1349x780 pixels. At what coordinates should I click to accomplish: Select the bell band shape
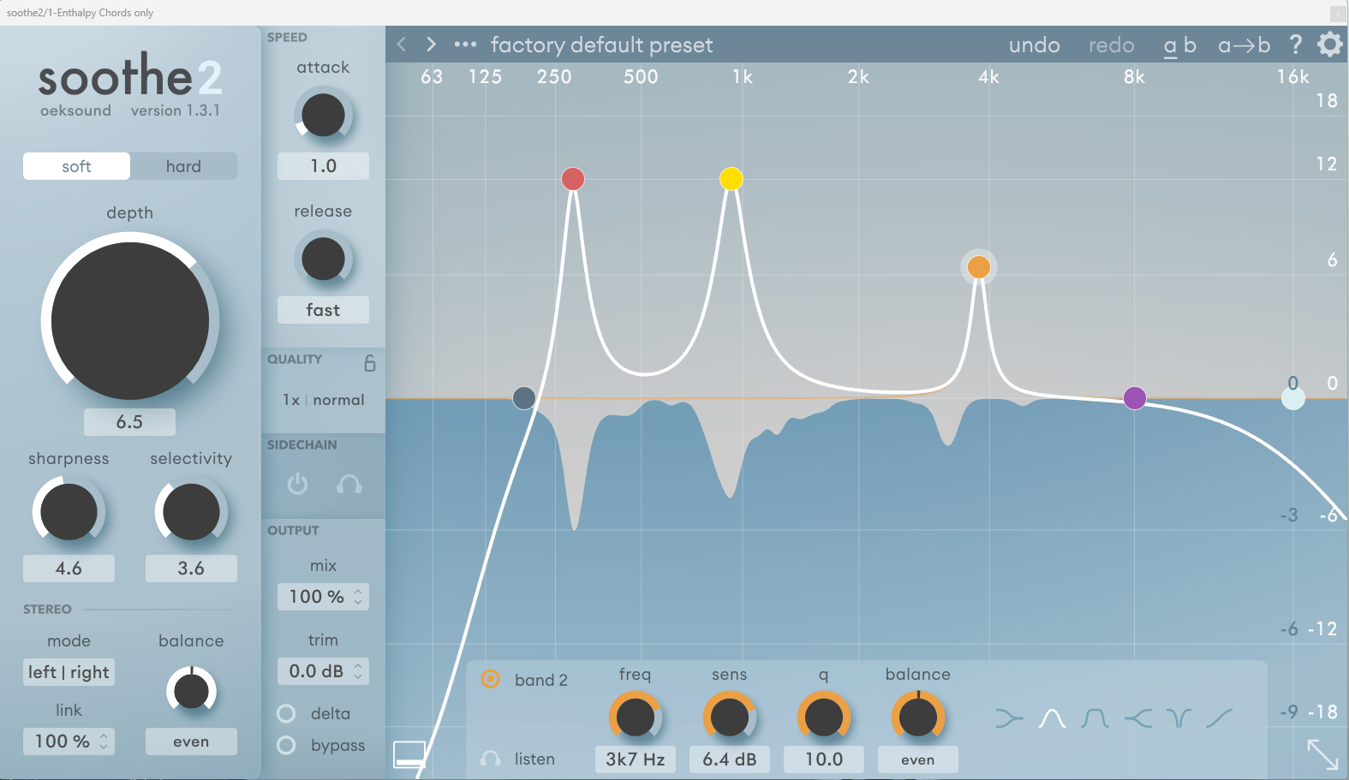(1052, 717)
